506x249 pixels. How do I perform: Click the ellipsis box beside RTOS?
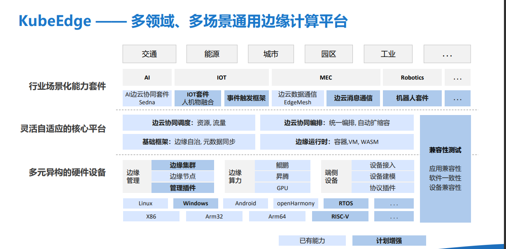point(394,203)
